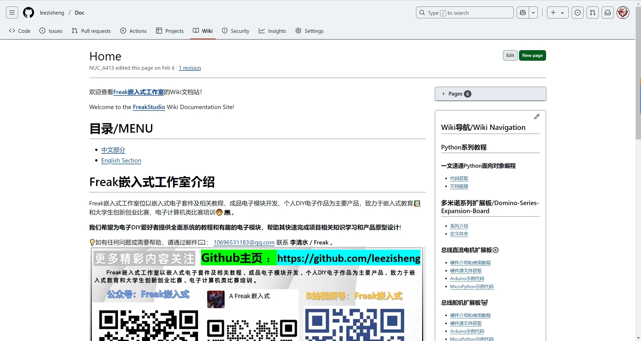Open 硬件介绍和使用教程 under 总线直流电机扩展板

470,263
